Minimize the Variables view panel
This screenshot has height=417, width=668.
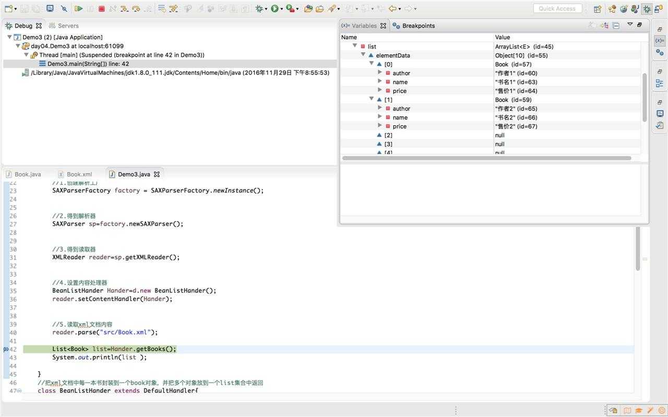[x=639, y=24]
